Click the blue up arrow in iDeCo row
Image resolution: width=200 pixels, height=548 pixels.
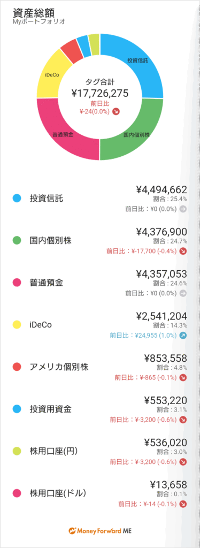point(183,335)
